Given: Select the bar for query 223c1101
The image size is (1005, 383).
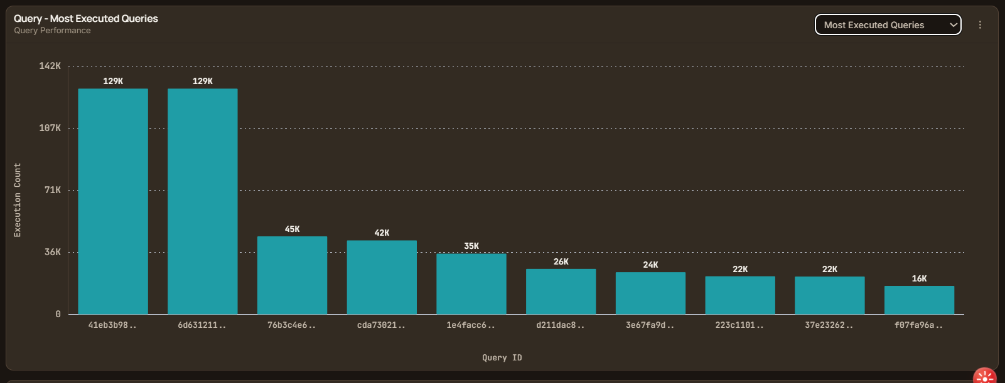Looking at the screenshot, I should [x=740, y=295].
